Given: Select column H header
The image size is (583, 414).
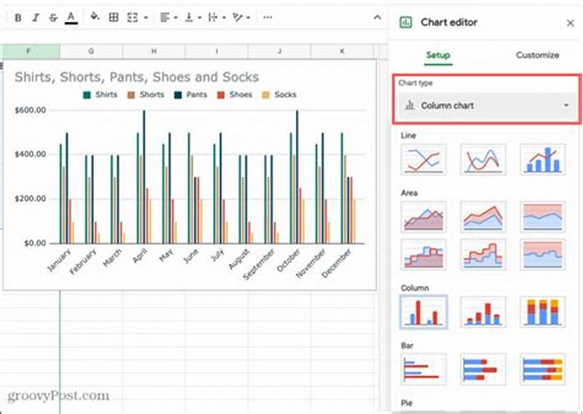Looking at the screenshot, I should pos(154,52).
